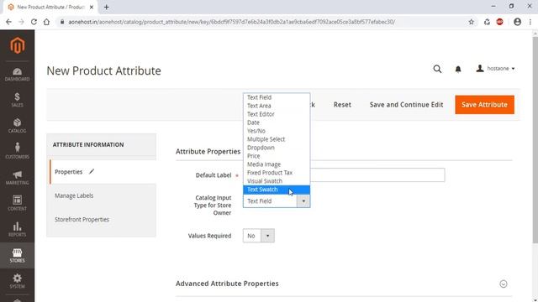Open the System sidebar menu
Image resolution: width=538 pixels, height=302 pixels.
pyautogui.click(x=17, y=281)
